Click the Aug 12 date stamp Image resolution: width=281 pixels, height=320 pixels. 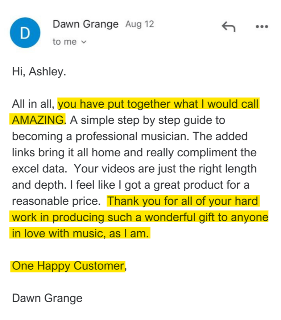point(140,24)
